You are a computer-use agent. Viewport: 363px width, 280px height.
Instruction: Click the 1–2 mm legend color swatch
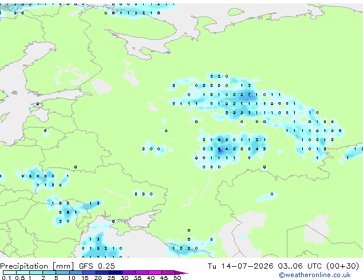point(36,273)
